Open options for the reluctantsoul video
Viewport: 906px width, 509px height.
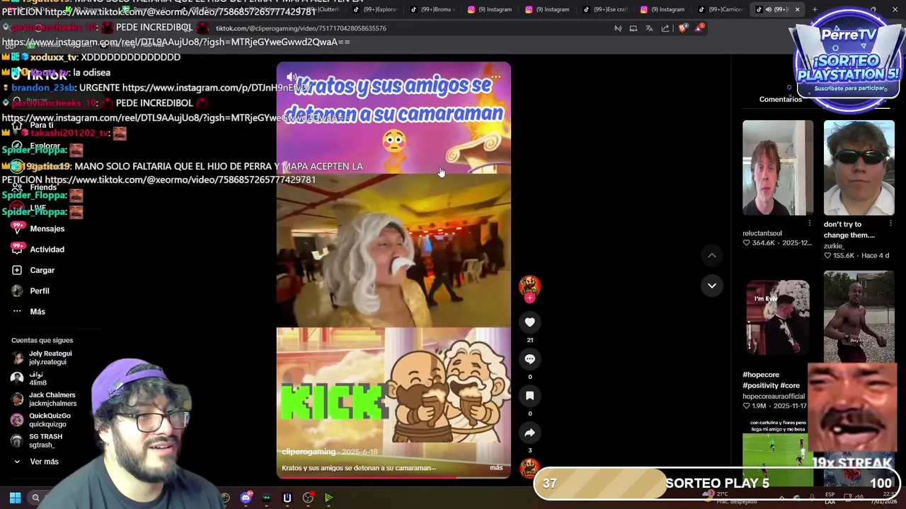[x=810, y=223]
